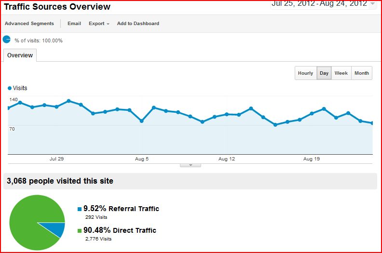Select the Overview tab
The height and width of the screenshot is (253, 382).
20,55
